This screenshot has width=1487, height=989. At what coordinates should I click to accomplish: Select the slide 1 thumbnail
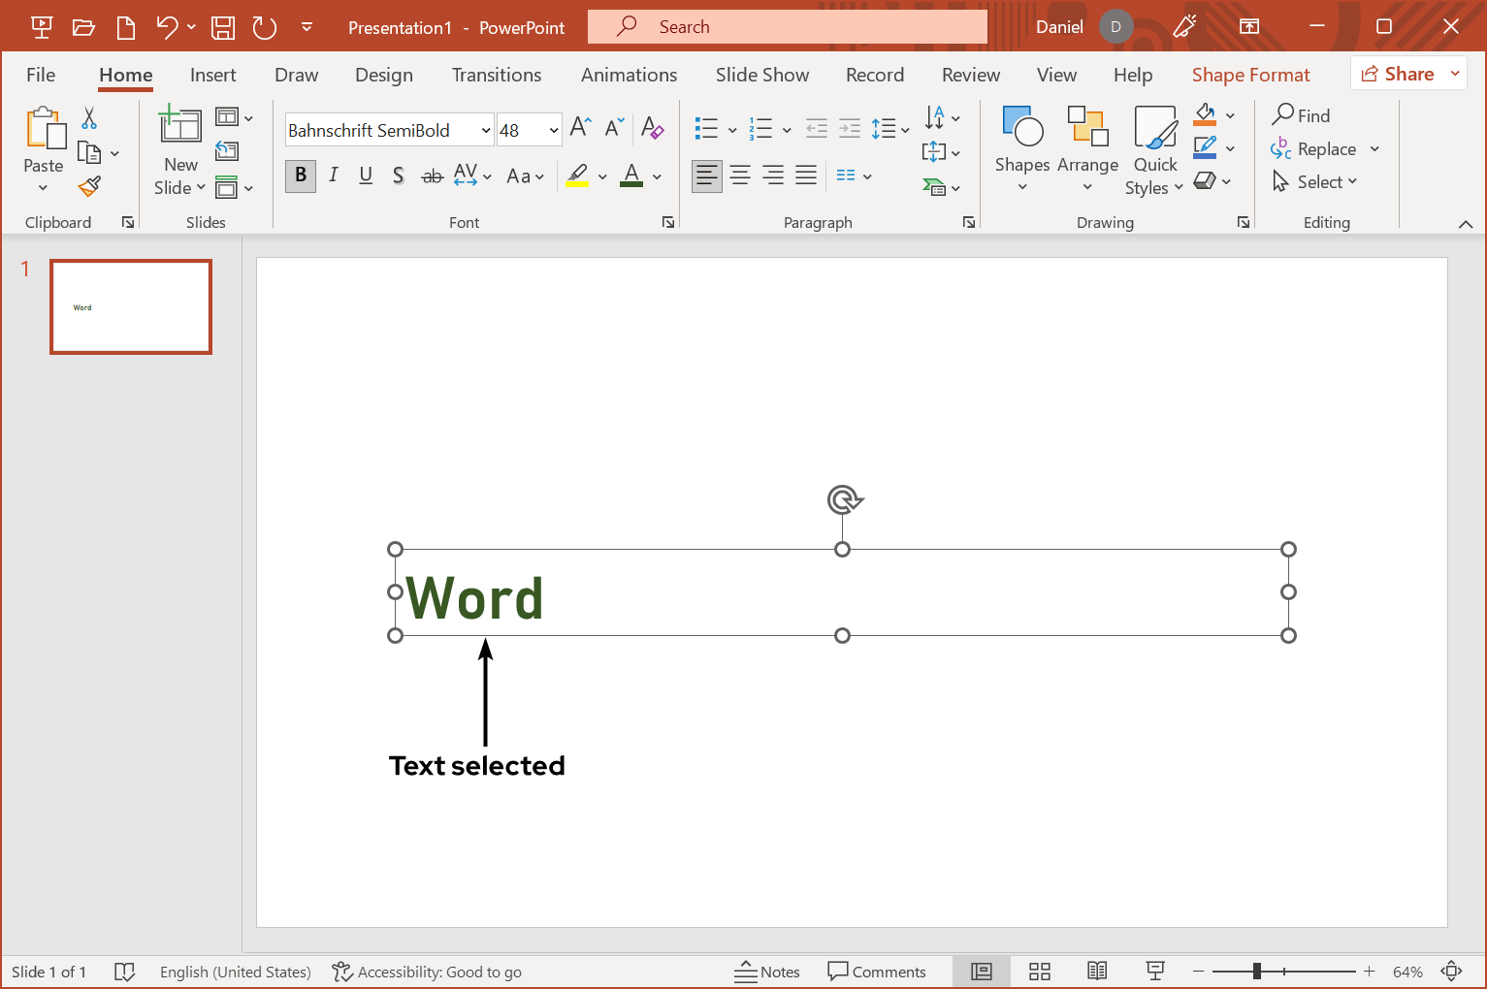pos(131,306)
